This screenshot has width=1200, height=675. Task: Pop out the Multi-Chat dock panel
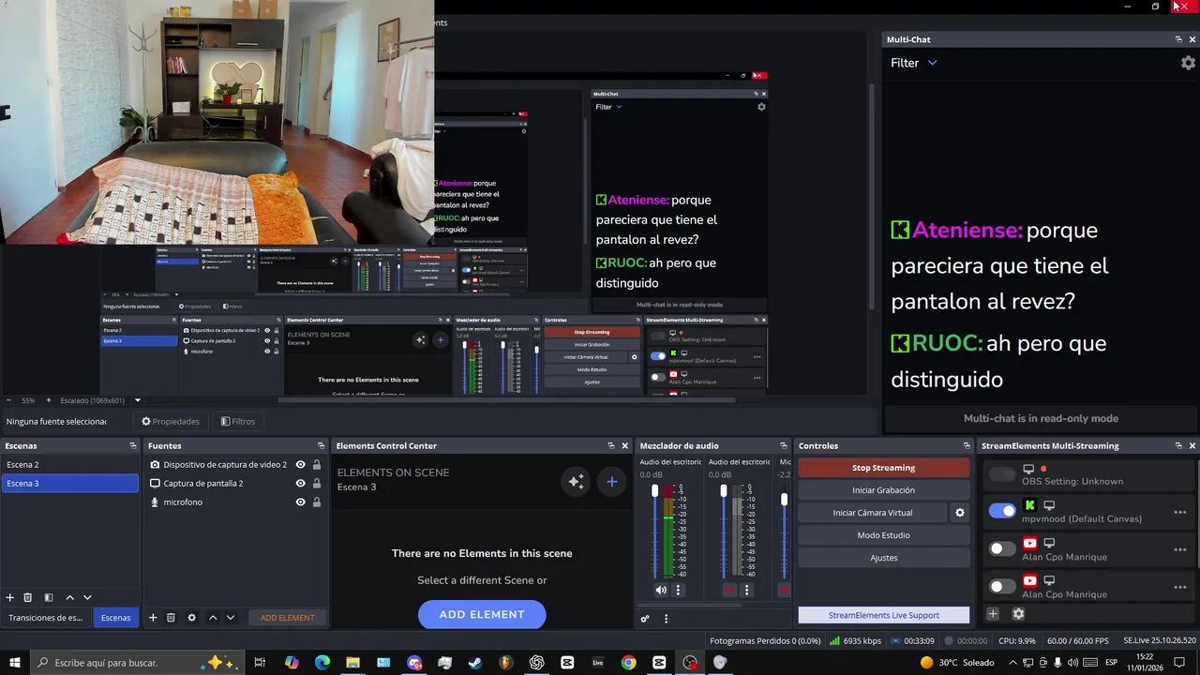click(x=1178, y=39)
